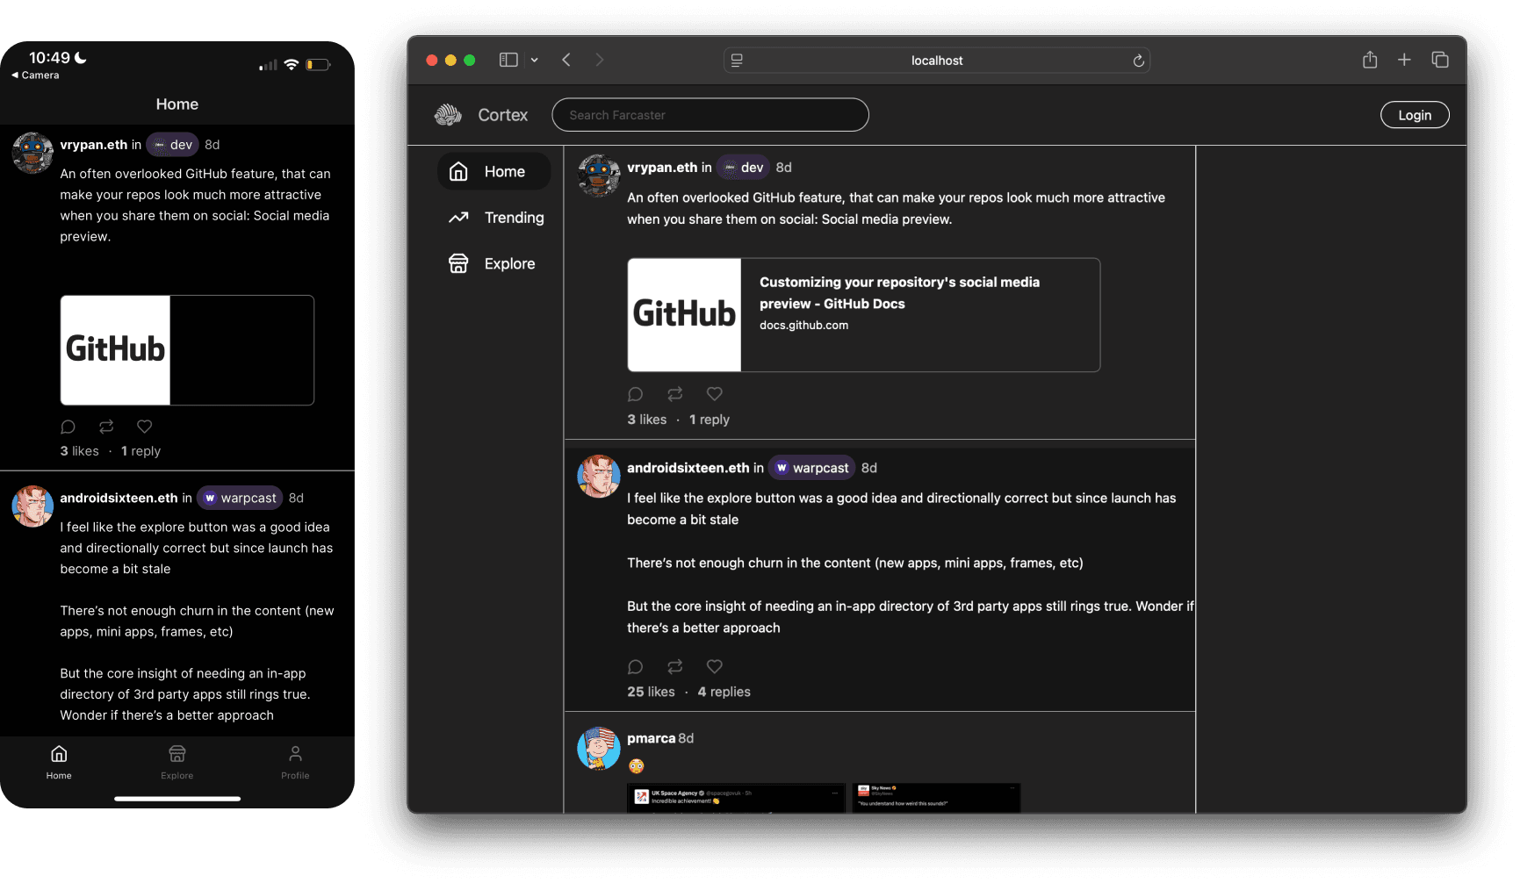
Task: Reply to vrypan.eth post in browser
Action: 636,394
